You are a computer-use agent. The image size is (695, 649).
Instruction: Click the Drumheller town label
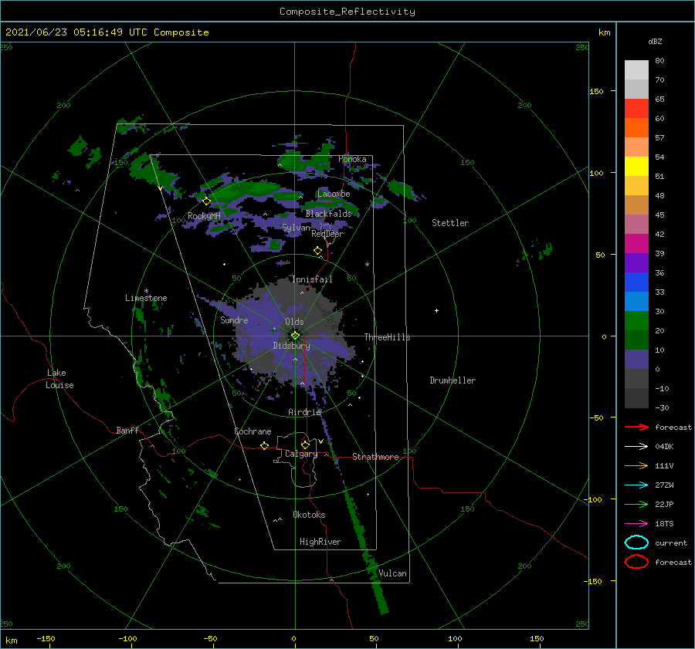pyautogui.click(x=453, y=380)
